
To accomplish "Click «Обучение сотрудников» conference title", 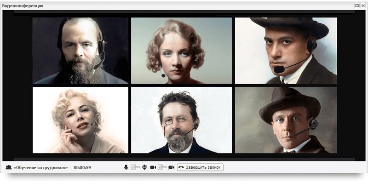I will pos(40,168).
